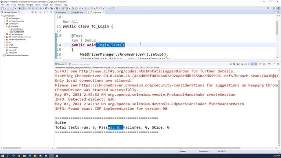Switch to the AppTest.java editor tab
This screenshot has height=158, width=281.
pos(77,12)
